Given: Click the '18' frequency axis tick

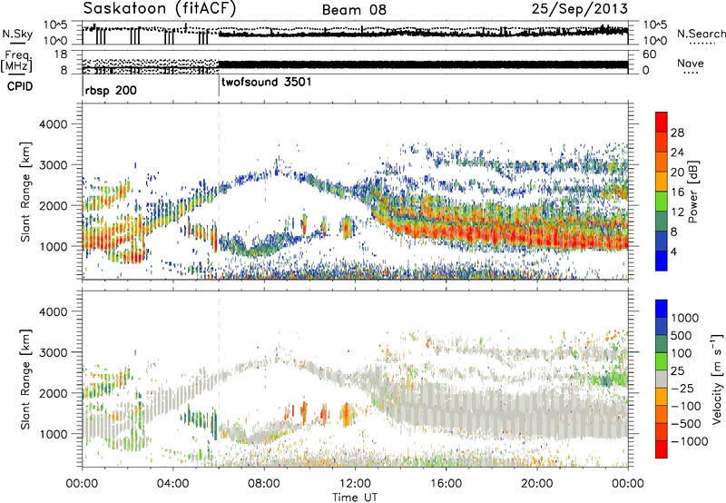Looking at the screenshot, I should (61, 54).
